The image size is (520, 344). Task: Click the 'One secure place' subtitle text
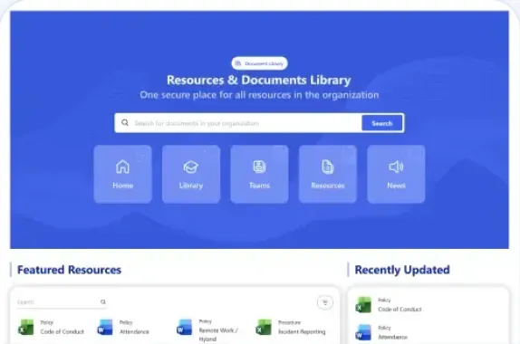pos(259,95)
